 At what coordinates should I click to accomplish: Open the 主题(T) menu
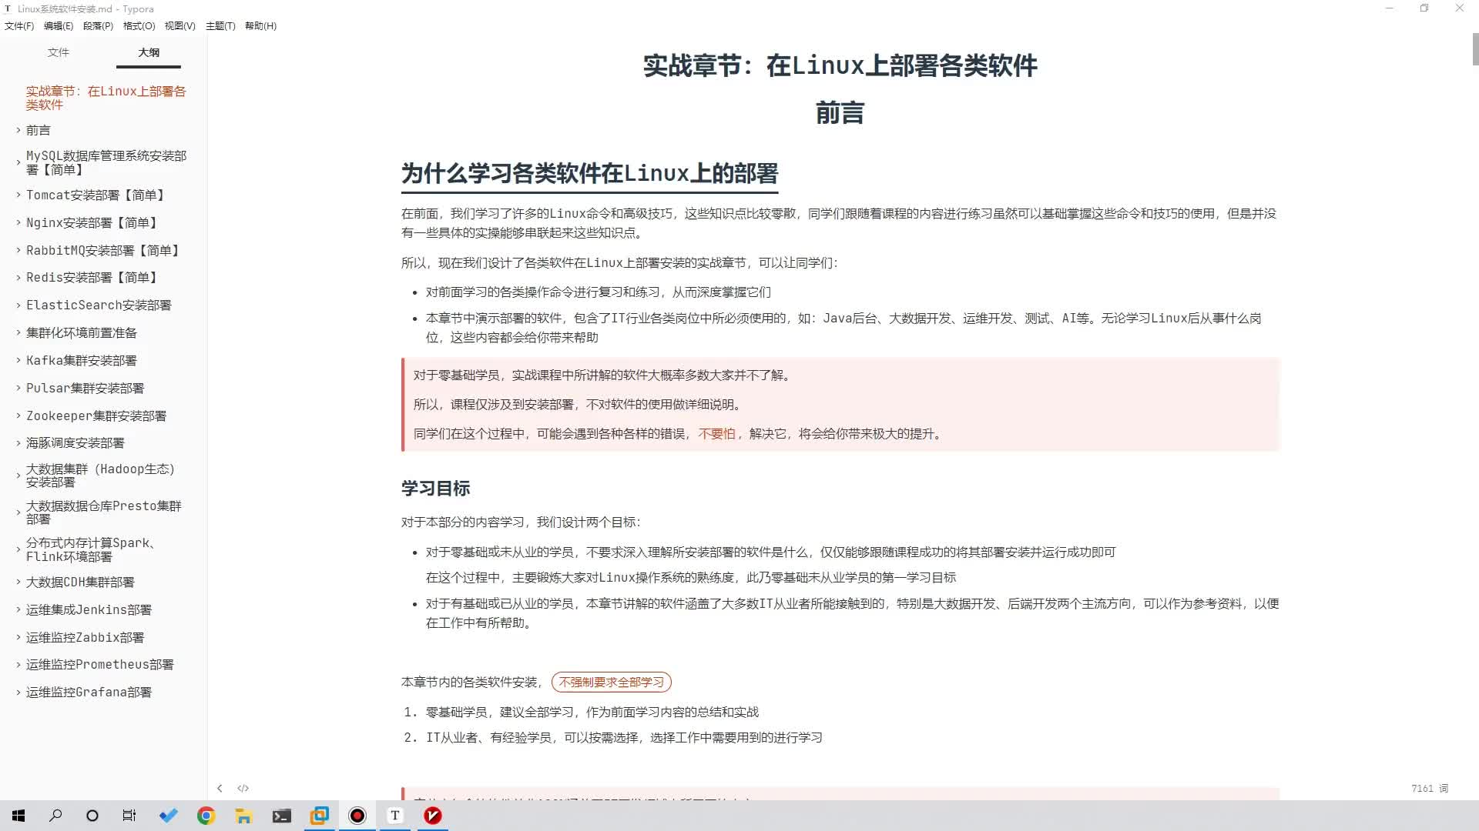220,25
